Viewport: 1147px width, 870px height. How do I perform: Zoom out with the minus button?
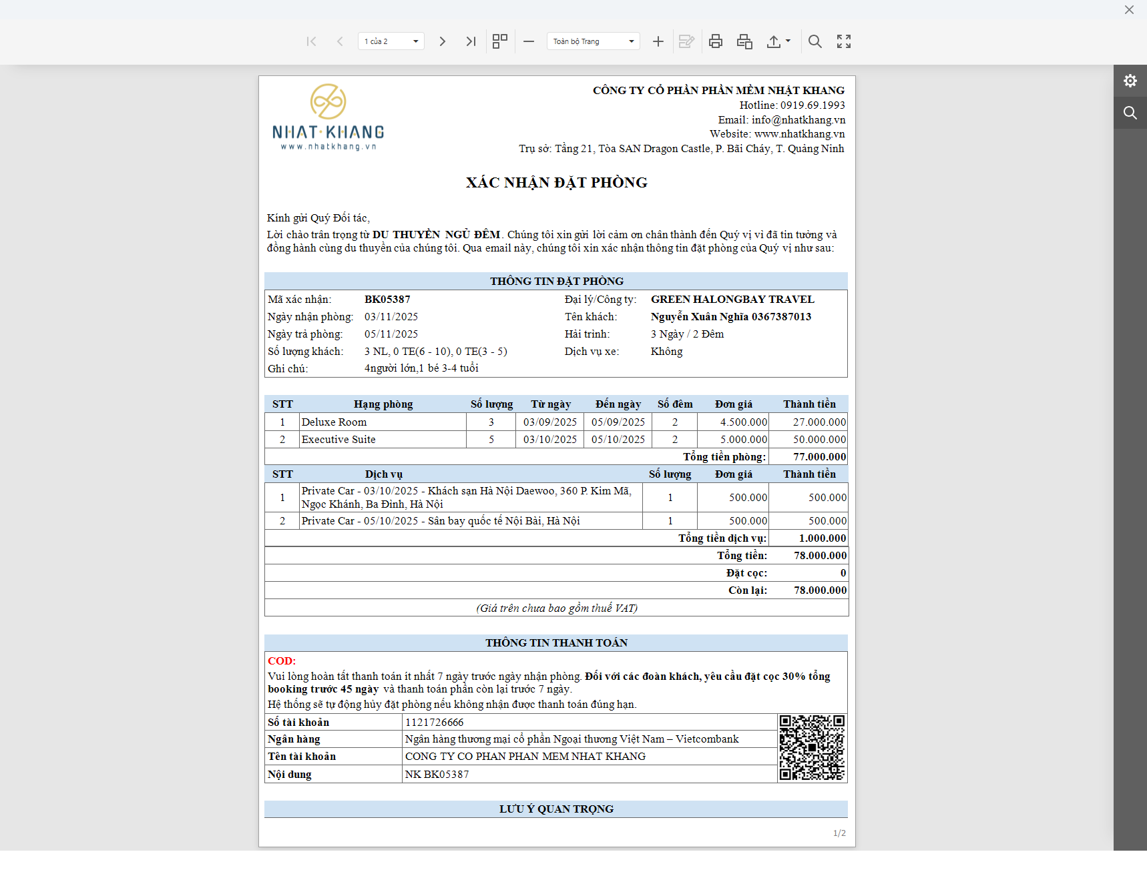coord(529,41)
